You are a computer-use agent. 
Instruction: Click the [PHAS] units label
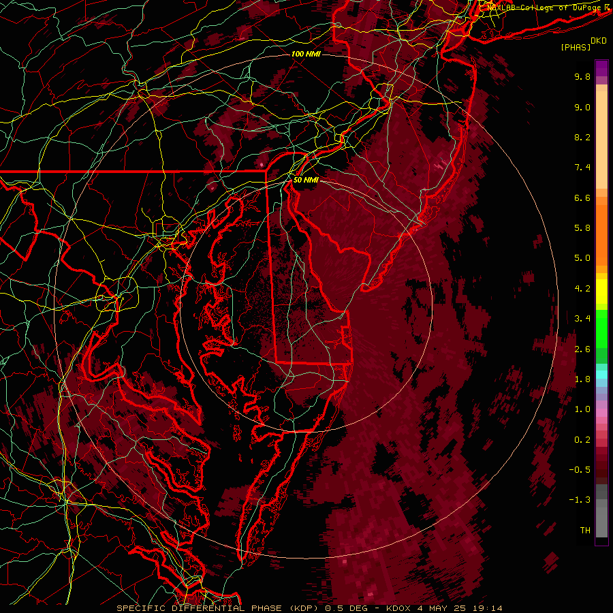coord(576,48)
